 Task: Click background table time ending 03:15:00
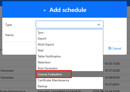click(111, 64)
